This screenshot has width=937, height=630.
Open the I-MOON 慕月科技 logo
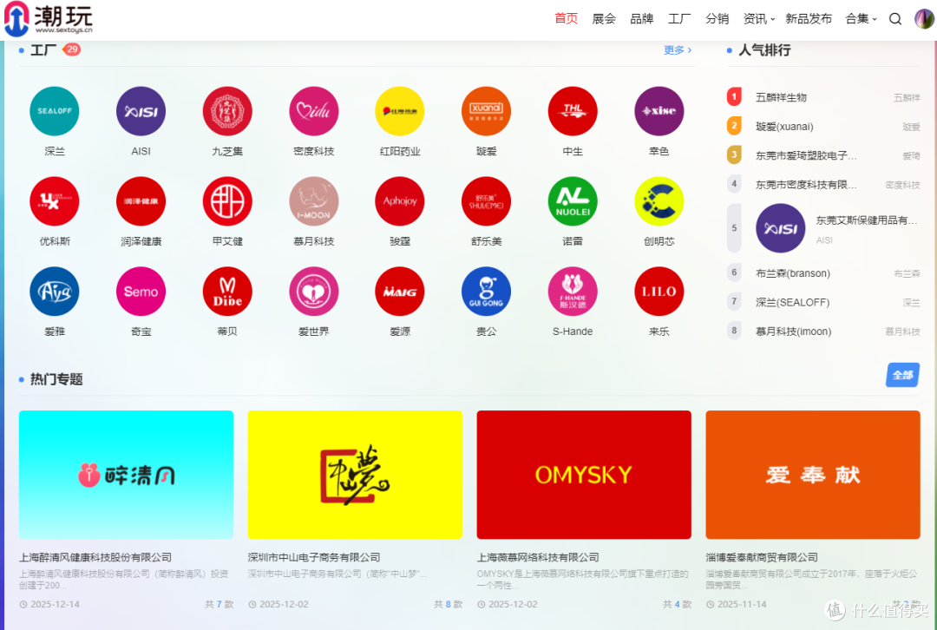[x=314, y=201]
